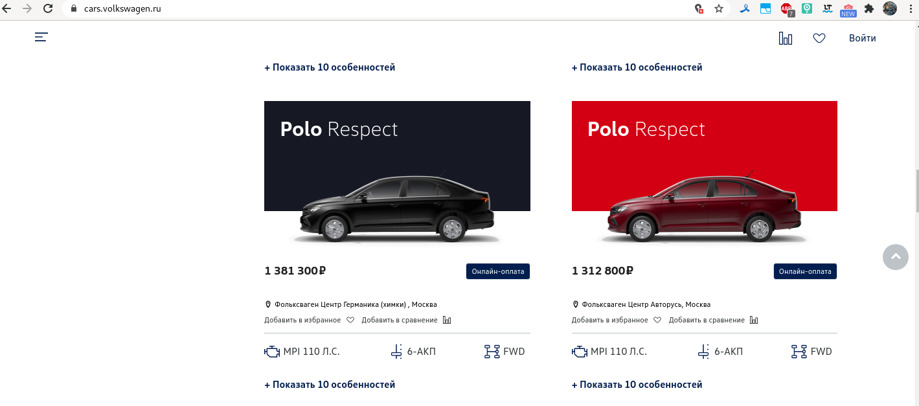Image resolution: width=919 pixels, height=406 pixels.
Task: Reload the page with the refresh icon
Action: [48, 9]
